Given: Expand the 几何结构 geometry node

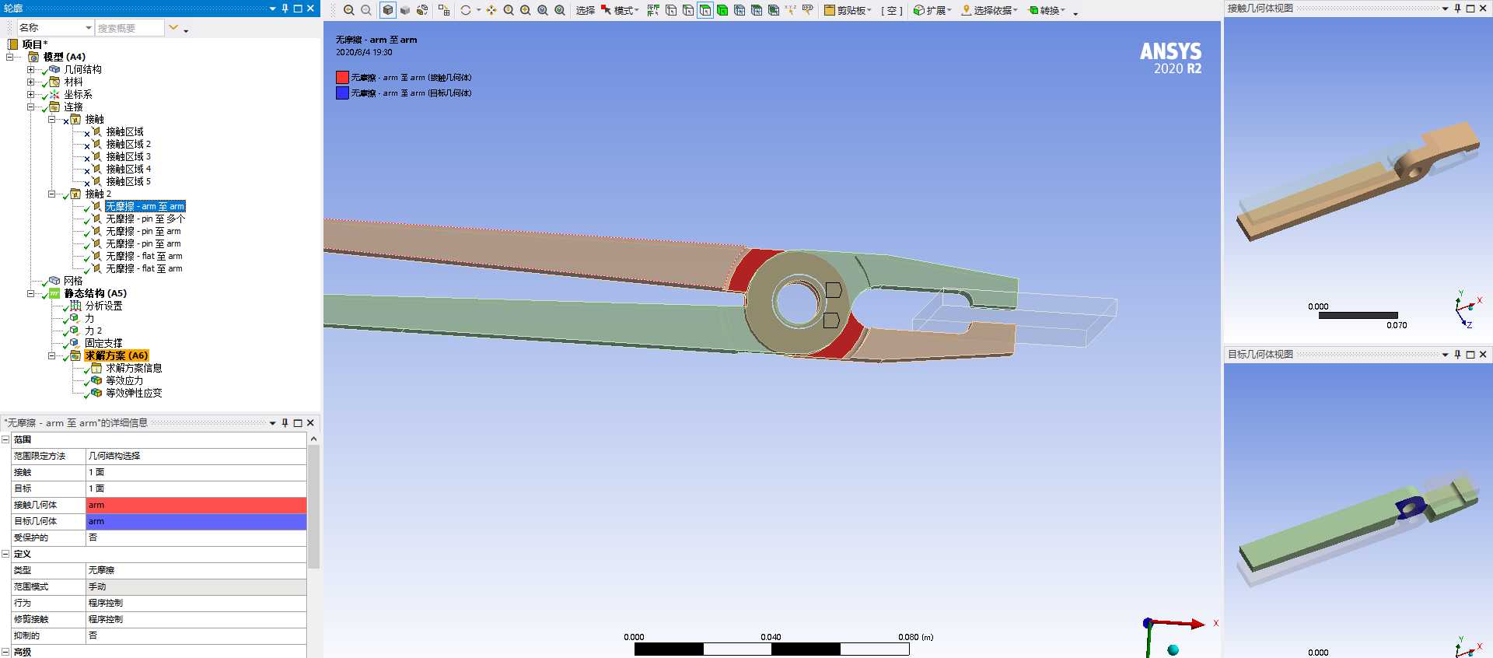Looking at the screenshot, I should coord(30,69).
